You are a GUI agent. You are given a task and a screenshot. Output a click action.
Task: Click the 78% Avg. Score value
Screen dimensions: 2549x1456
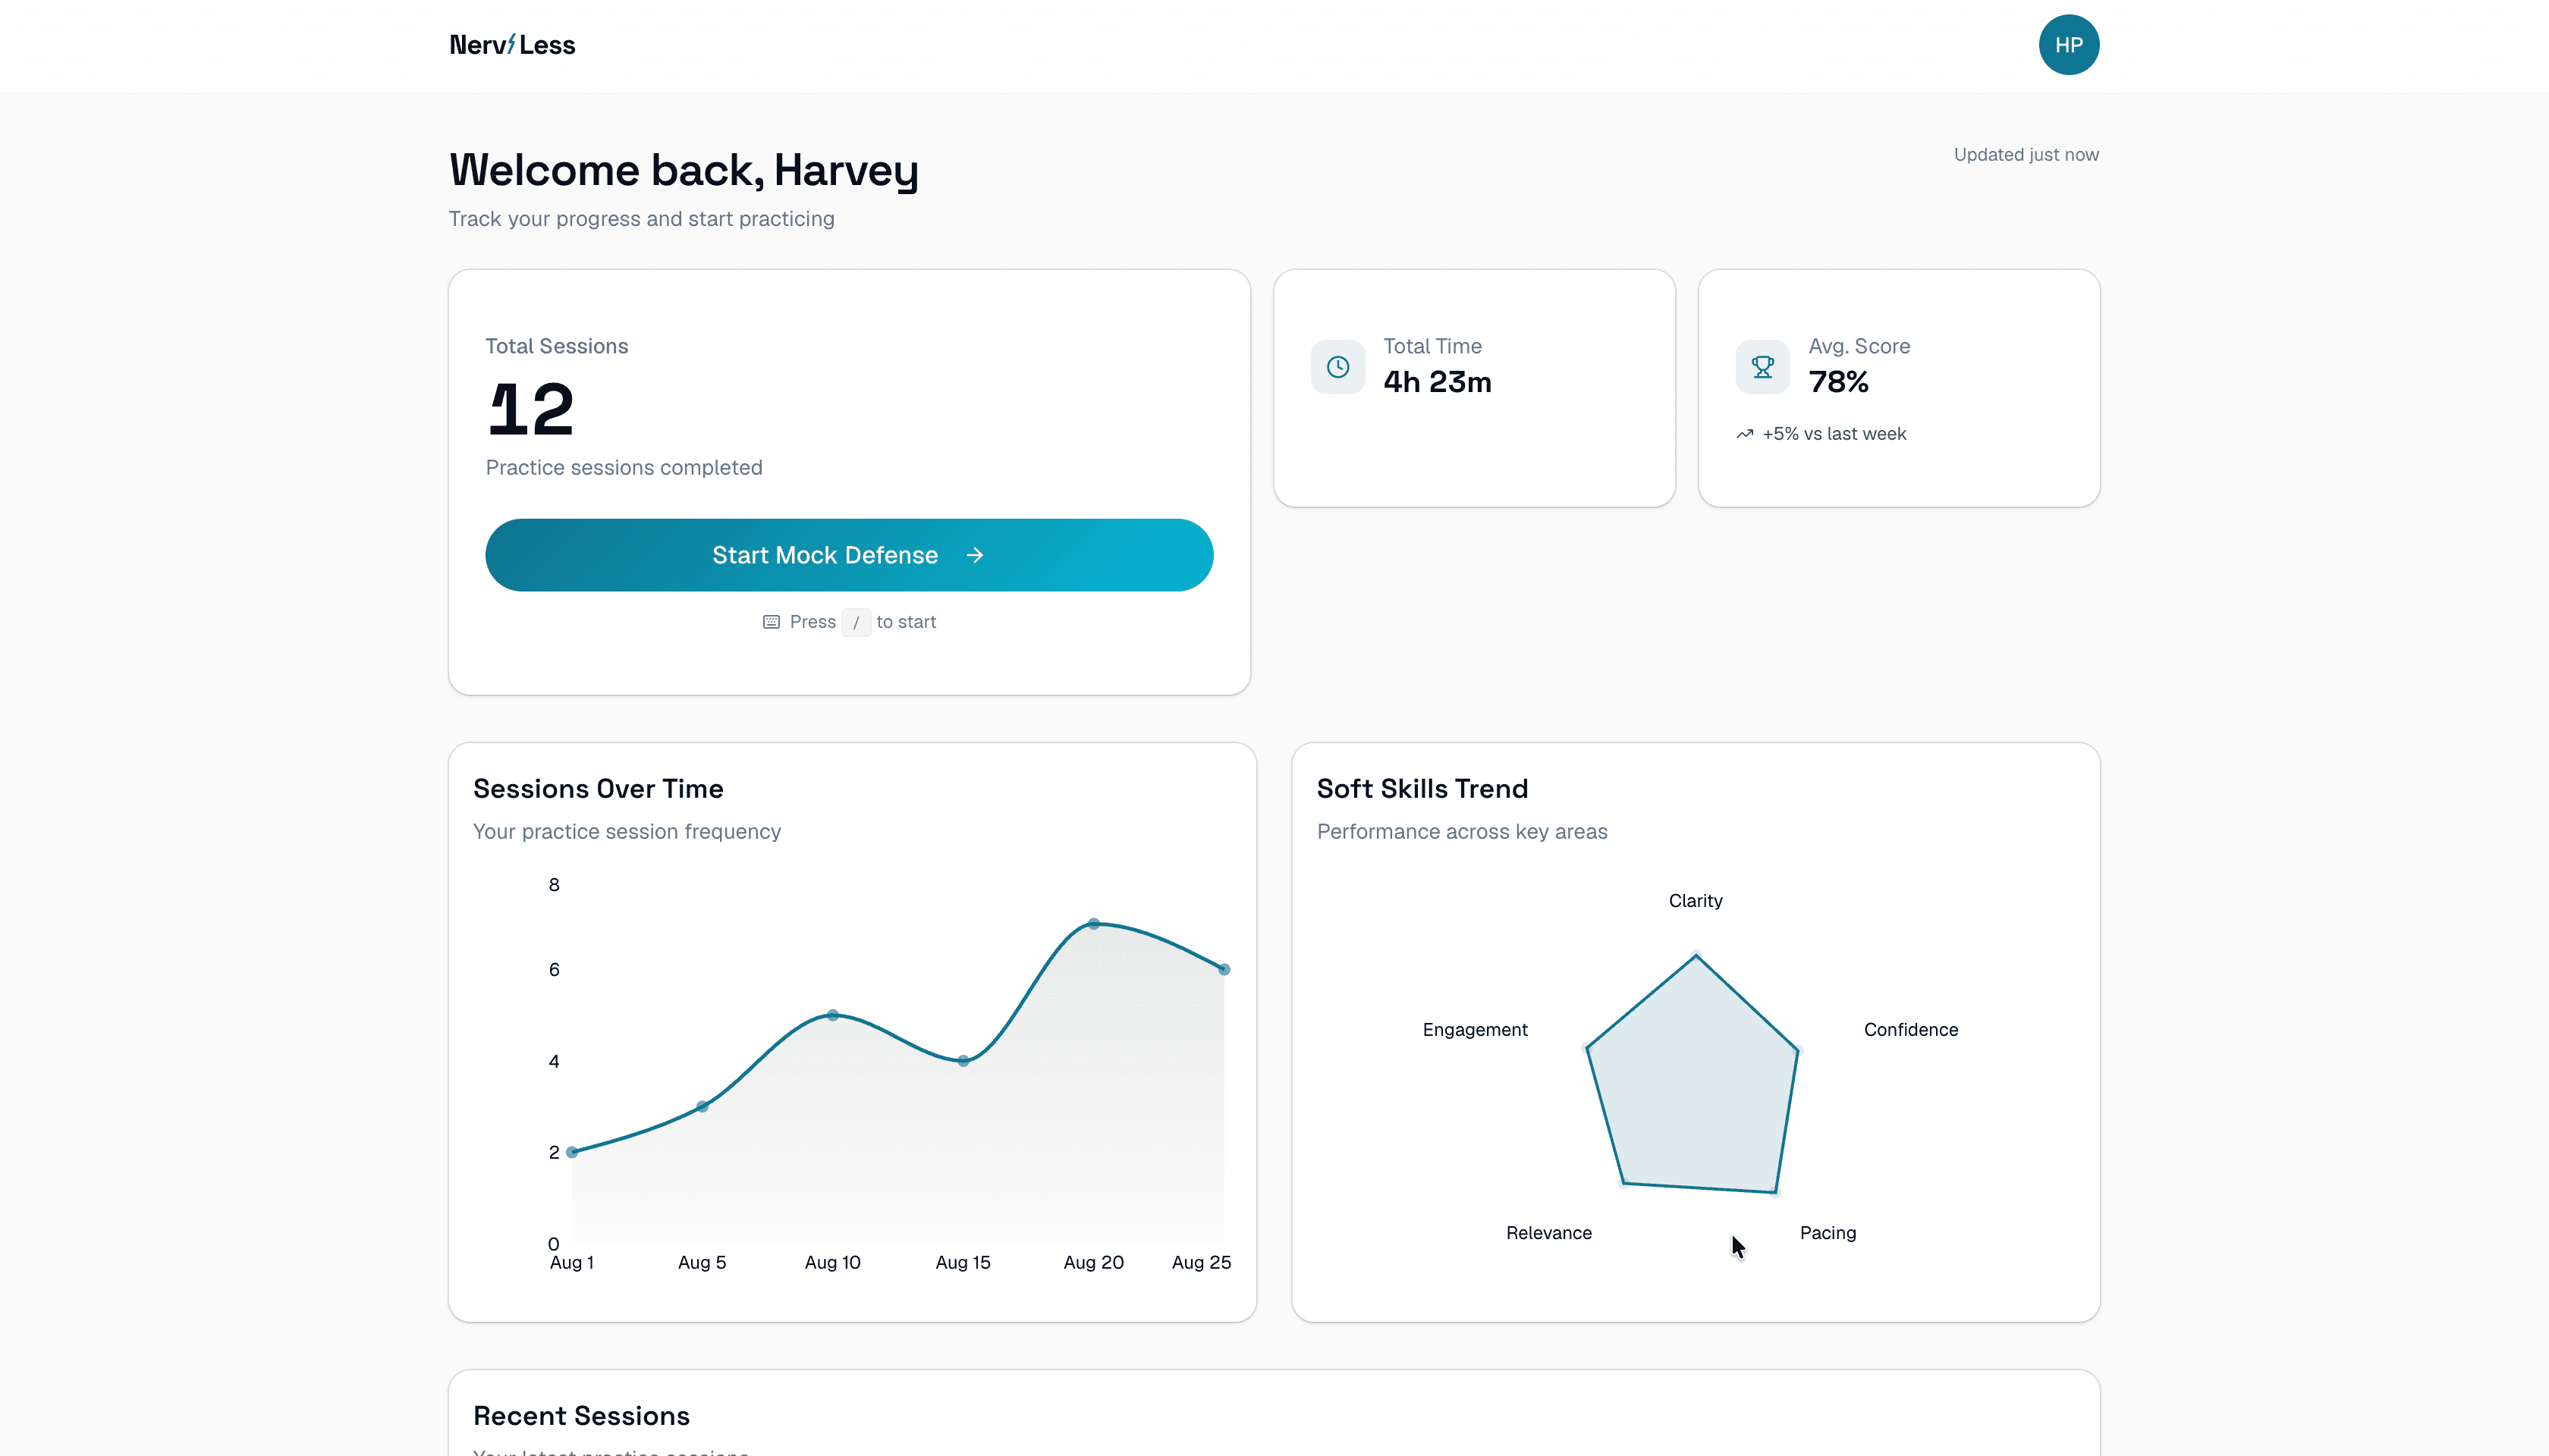click(x=1839, y=382)
